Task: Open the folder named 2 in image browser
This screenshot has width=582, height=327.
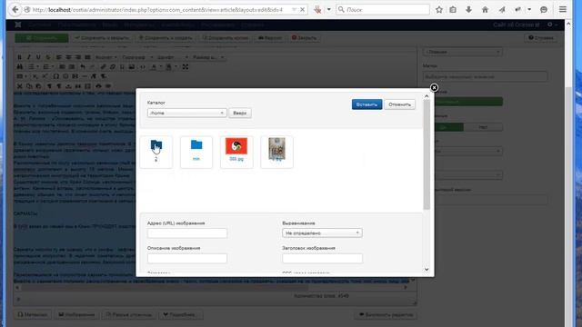Action: 156,152
